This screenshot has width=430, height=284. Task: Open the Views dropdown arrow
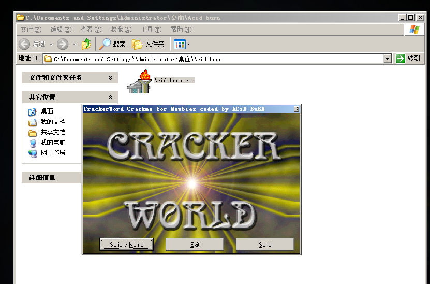click(x=189, y=44)
